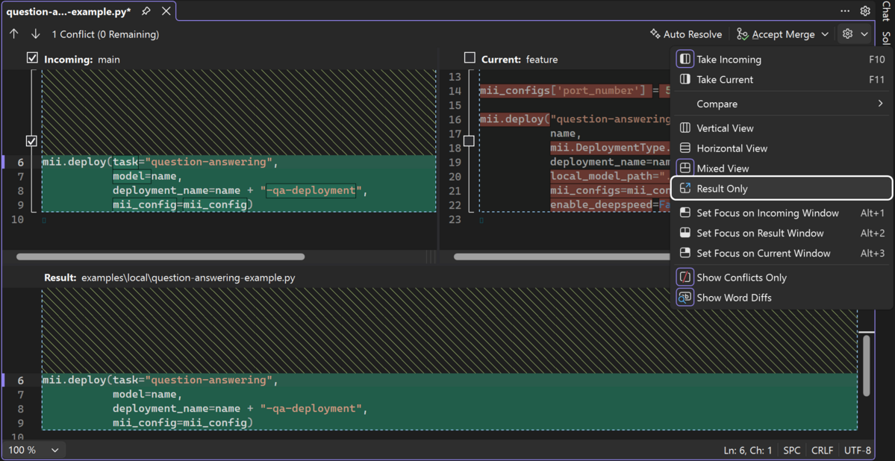Toggle the Incoming main checkbox
This screenshot has height=461, width=895.
(x=33, y=58)
